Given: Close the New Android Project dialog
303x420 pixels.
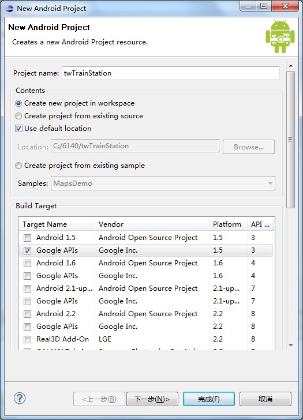Looking at the screenshot, I should pyautogui.click(x=285, y=6).
